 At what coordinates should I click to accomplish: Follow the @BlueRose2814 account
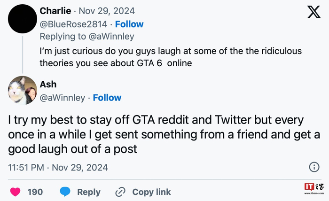pyautogui.click(x=129, y=24)
